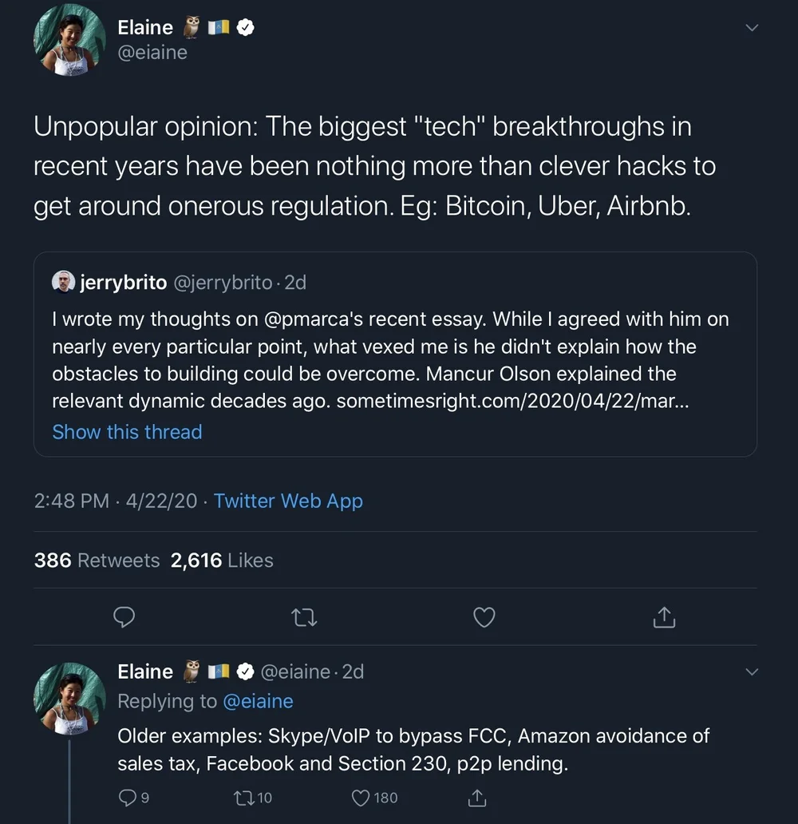798x824 pixels.
Task: Expand the reply tweet options chevron
Action: (750, 672)
